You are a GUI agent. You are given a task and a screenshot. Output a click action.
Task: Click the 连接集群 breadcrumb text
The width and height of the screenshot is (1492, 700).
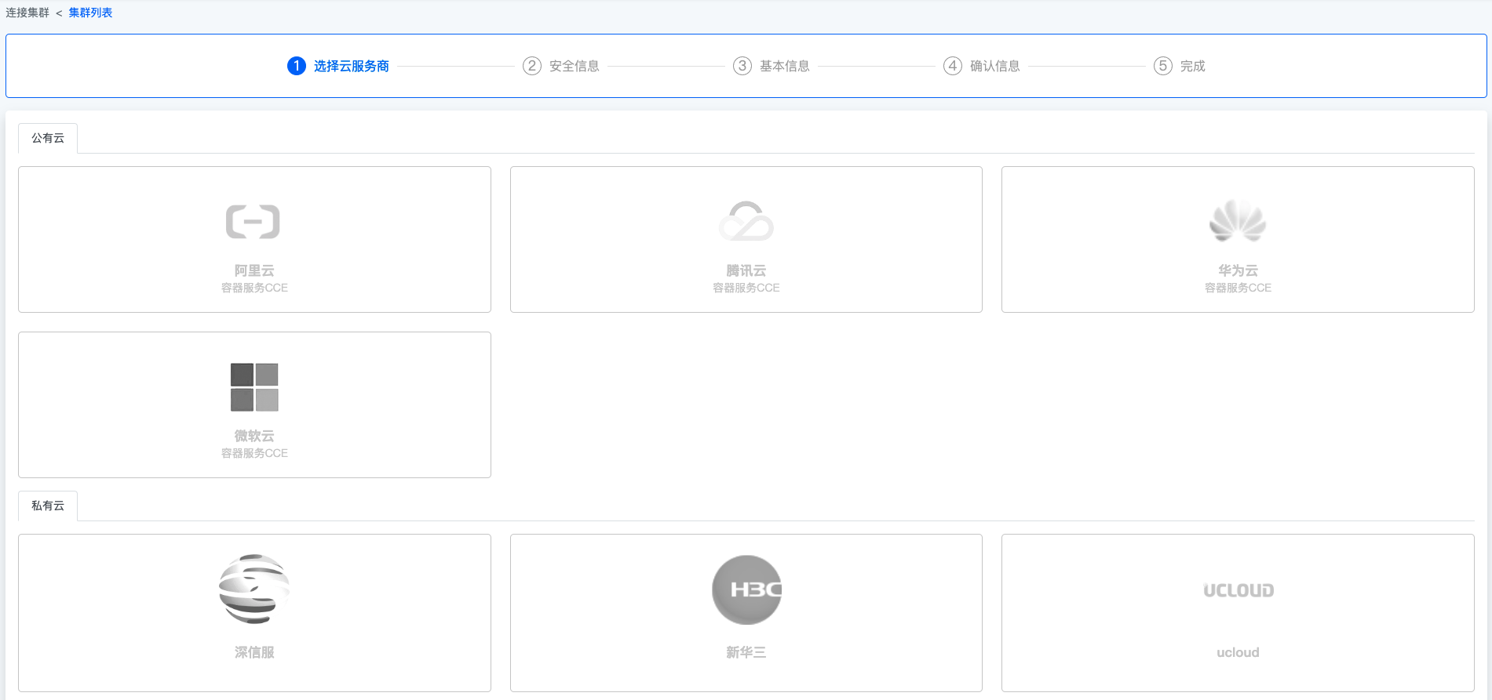point(27,13)
